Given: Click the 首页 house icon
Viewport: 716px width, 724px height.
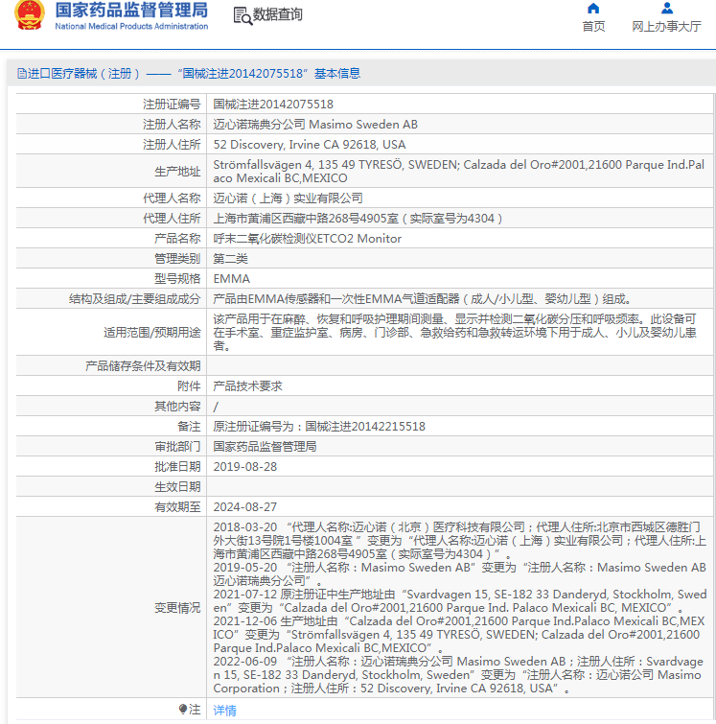Looking at the screenshot, I should (x=594, y=9).
